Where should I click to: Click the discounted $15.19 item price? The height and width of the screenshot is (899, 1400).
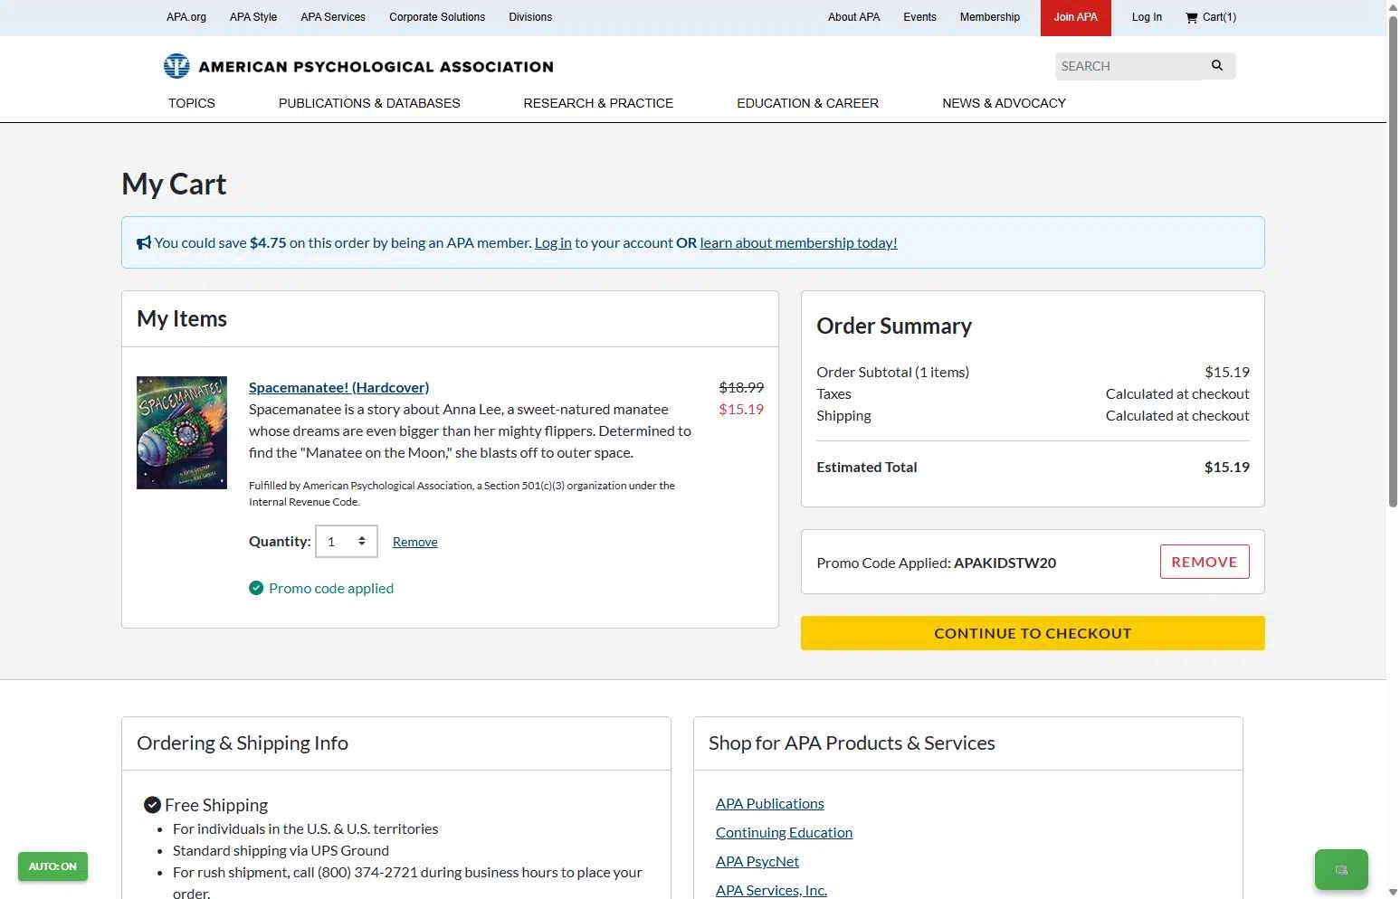741,409
